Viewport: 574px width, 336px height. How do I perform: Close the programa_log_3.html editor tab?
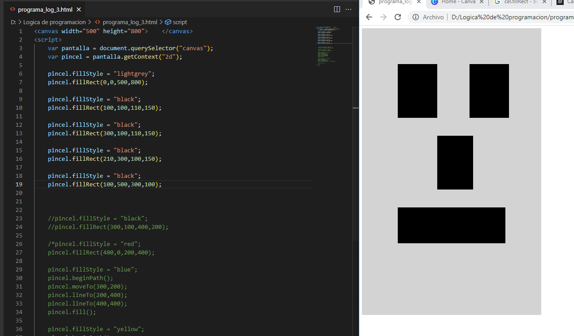79,9
